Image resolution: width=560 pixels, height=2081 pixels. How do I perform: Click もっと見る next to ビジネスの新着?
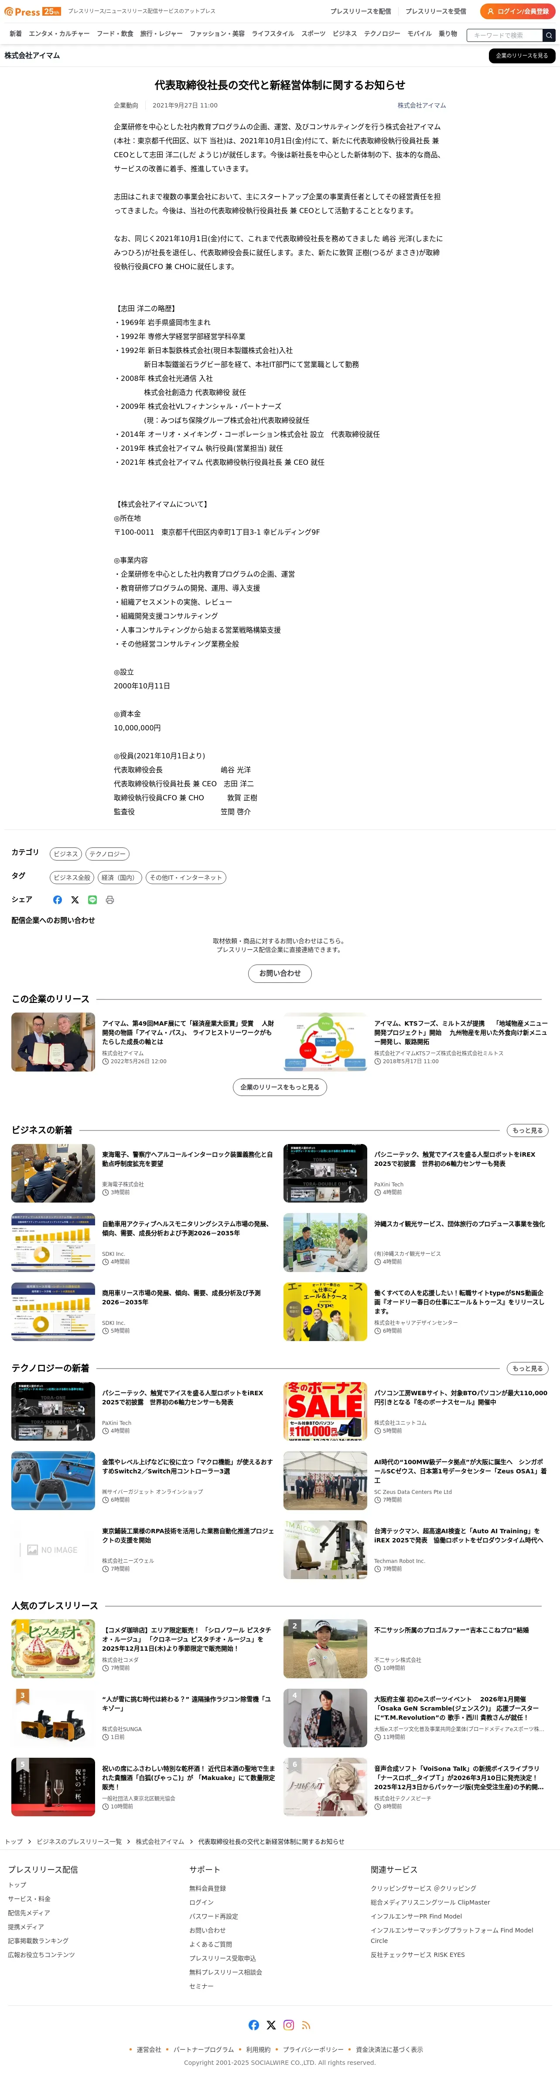pyautogui.click(x=527, y=1130)
